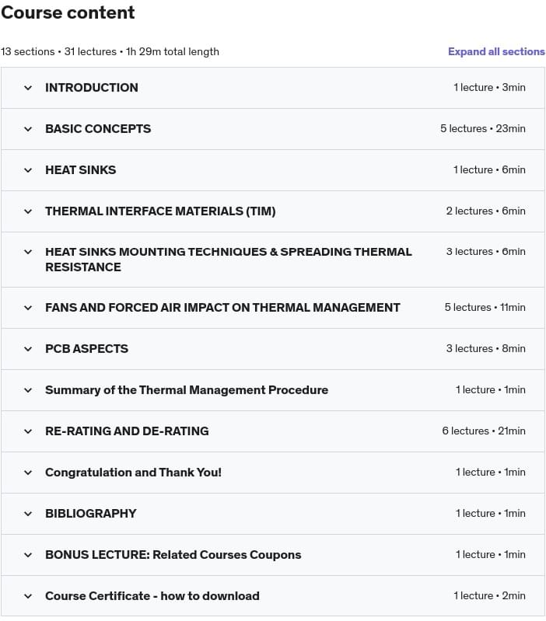The width and height of the screenshot is (546, 621).
Task: Select the HEAT SINKS section heading
Action: [80, 170]
